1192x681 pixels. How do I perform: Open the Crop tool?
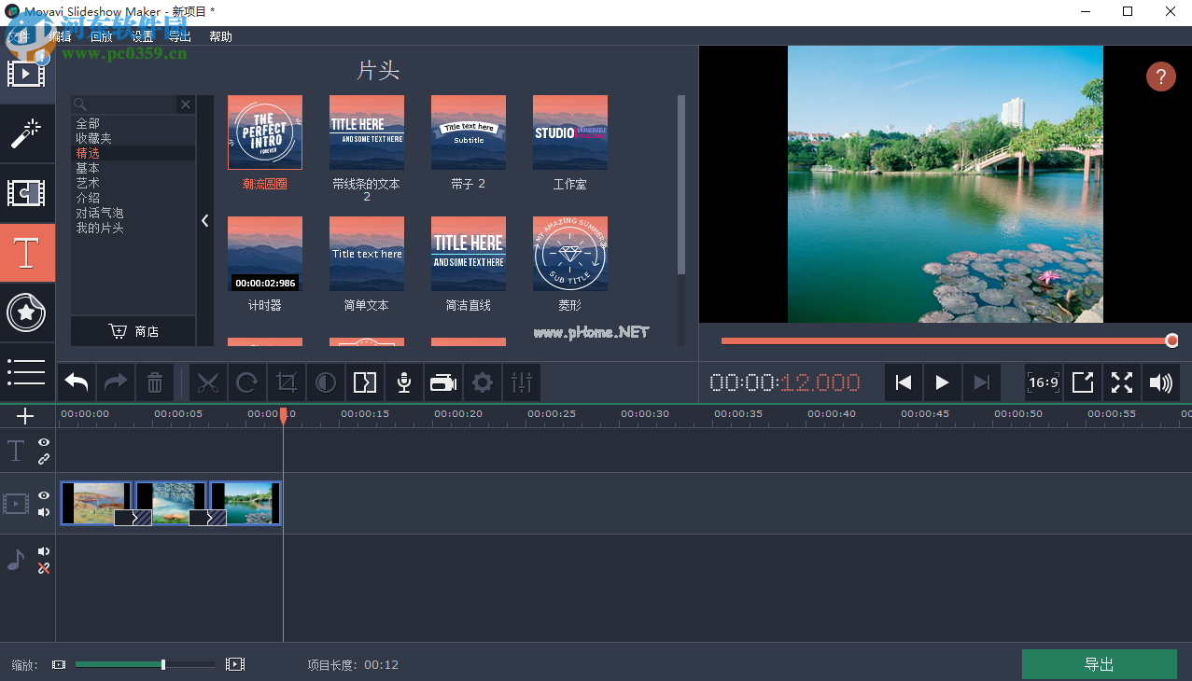click(x=286, y=382)
